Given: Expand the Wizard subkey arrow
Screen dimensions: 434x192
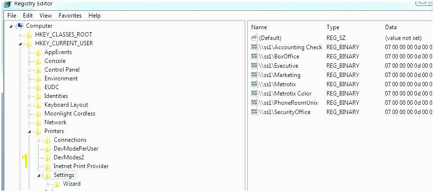Looking at the screenshot, I should [48, 184].
